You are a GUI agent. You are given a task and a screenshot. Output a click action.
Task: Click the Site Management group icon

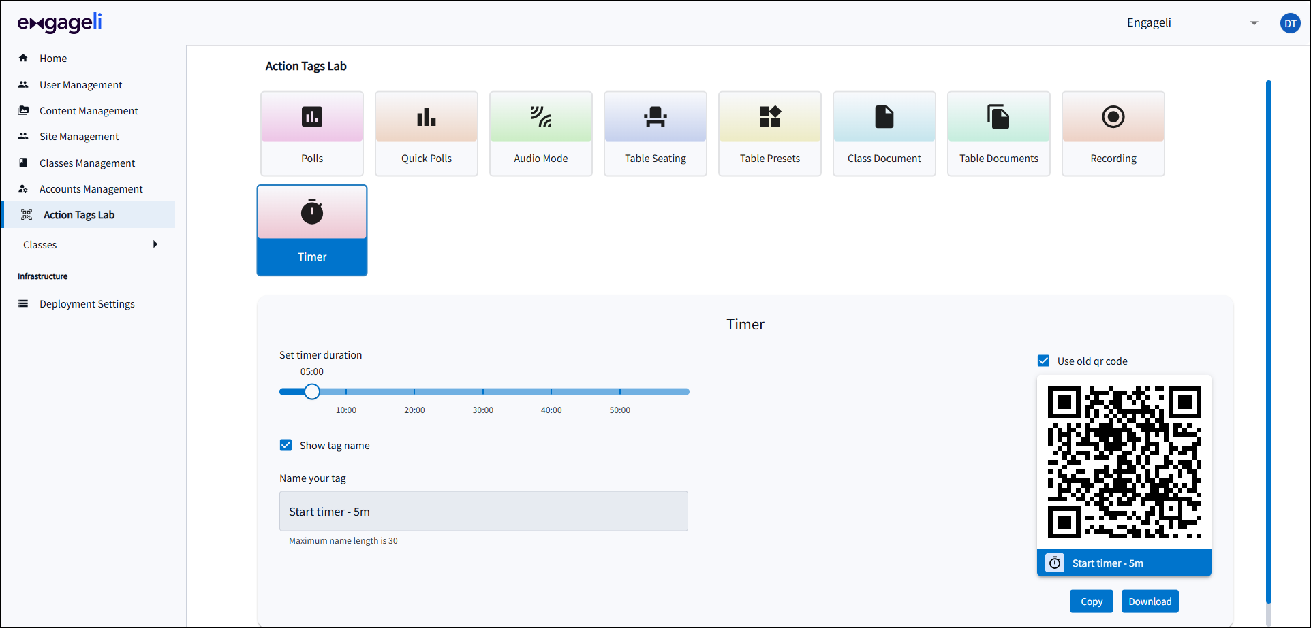tap(23, 136)
